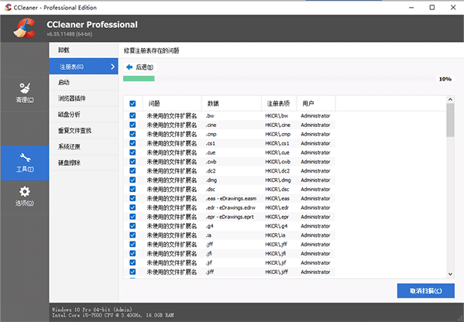
Task: Toggle checkbox for .cs1 row
Action: click(132, 143)
